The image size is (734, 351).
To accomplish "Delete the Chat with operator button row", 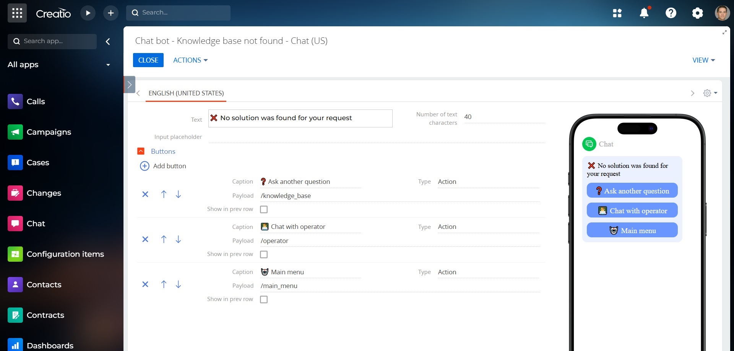I will (x=145, y=239).
